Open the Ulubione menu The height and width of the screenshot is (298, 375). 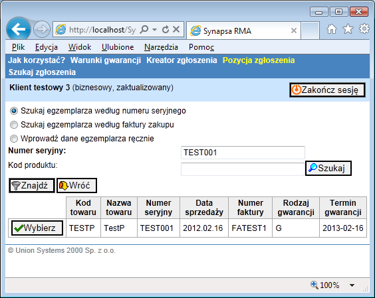click(x=118, y=47)
